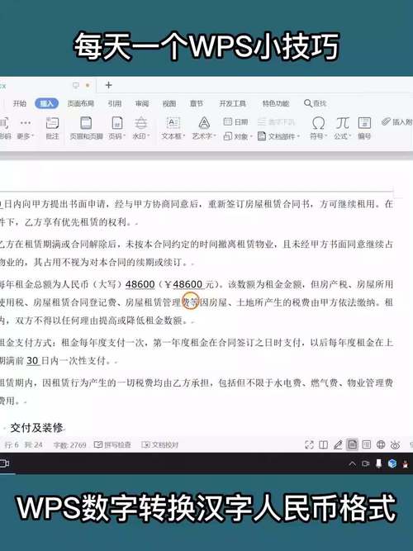Click the 字数: 2769 word count

[x=69, y=445]
